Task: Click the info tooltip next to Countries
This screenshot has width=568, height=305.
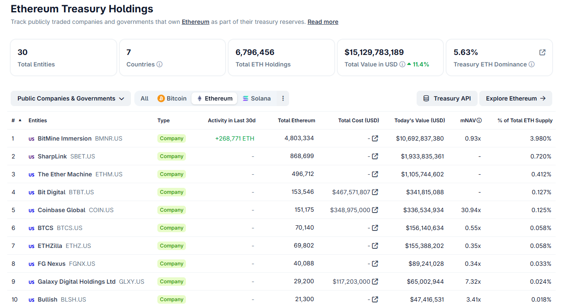Action: (x=159, y=64)
